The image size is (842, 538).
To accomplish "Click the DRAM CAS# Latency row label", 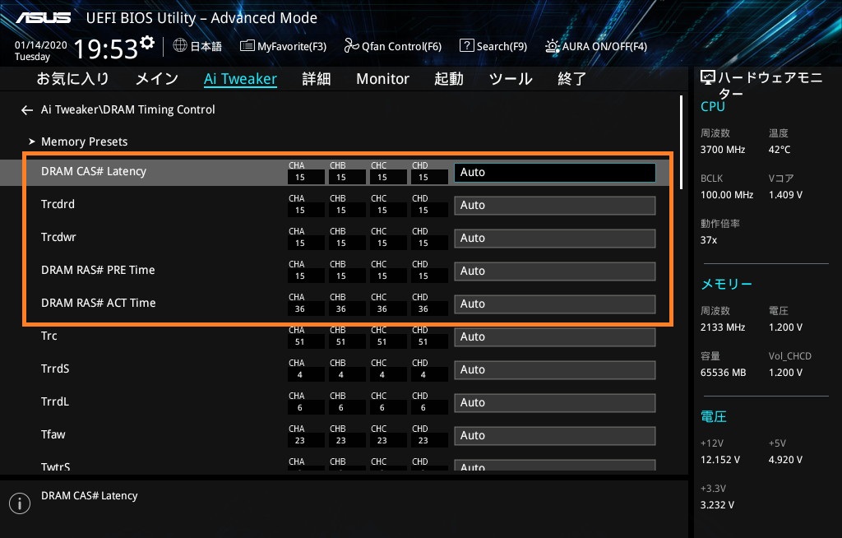I will (94, 171).
